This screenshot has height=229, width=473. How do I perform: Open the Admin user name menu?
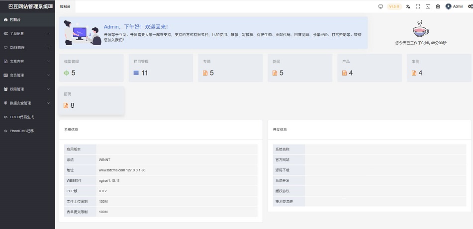pyautogui.click(x=458, y=6)
